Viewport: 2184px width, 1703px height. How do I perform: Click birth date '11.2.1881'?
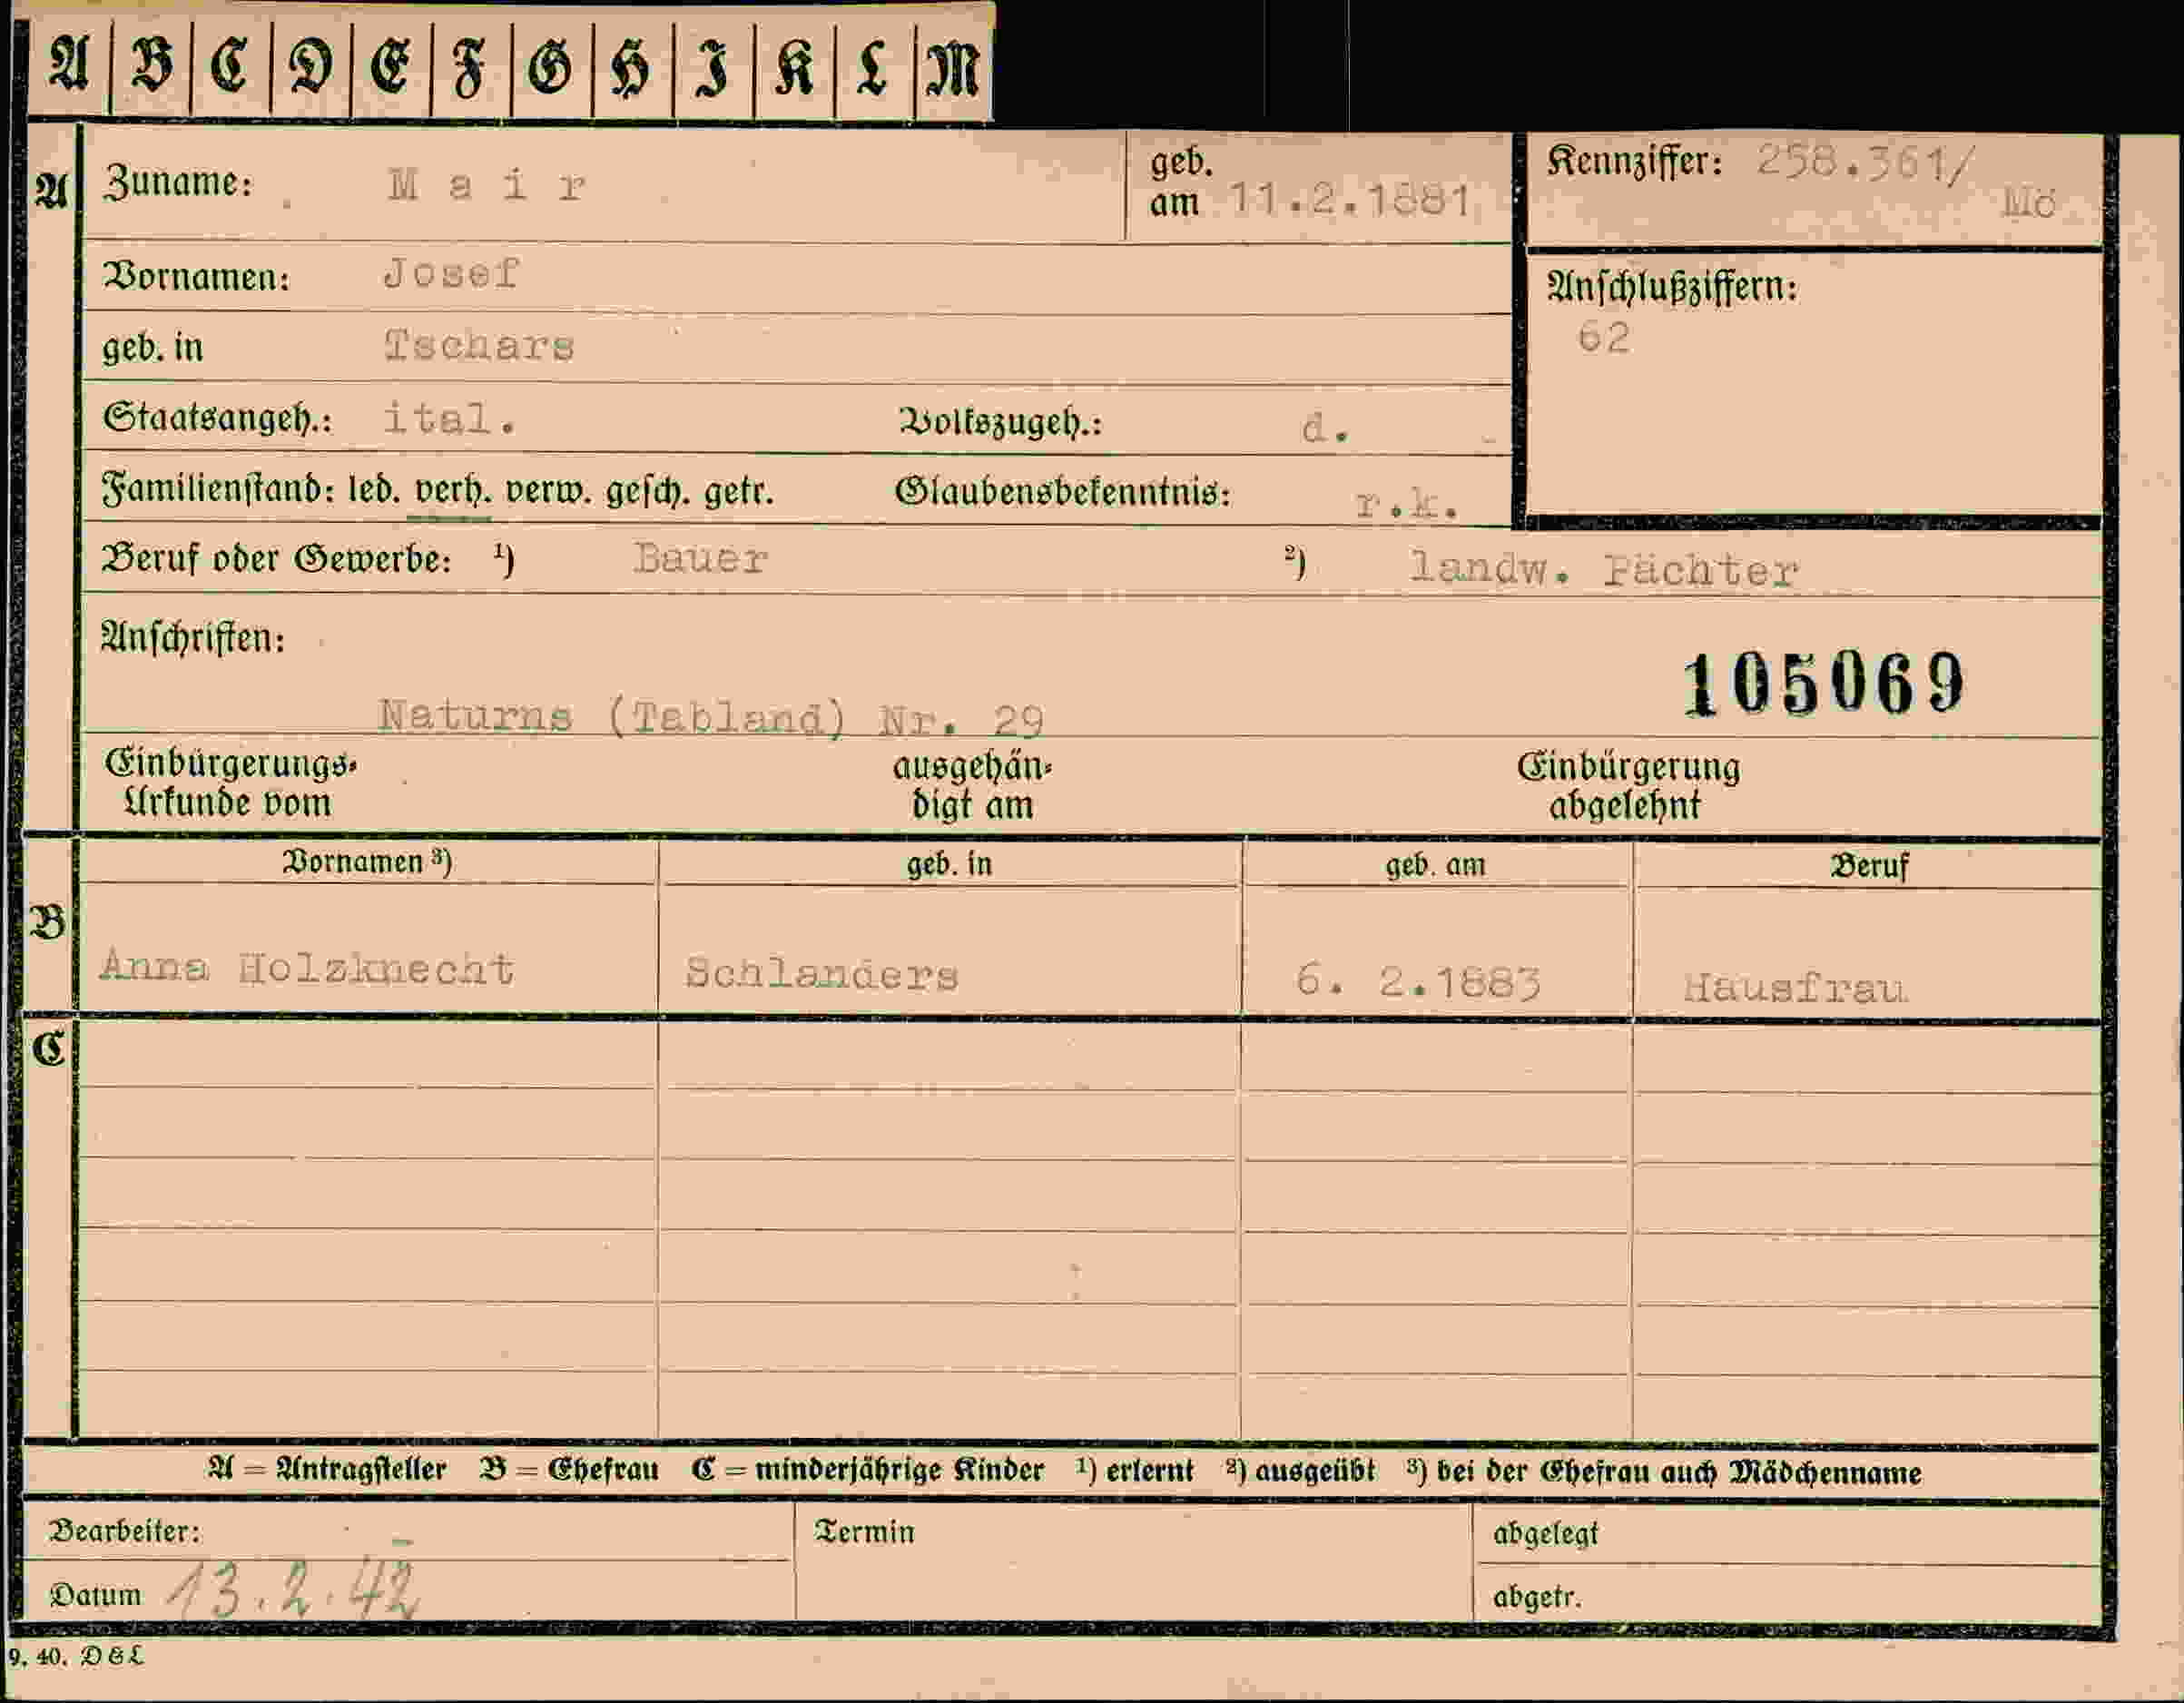(x=1350, y=201)
